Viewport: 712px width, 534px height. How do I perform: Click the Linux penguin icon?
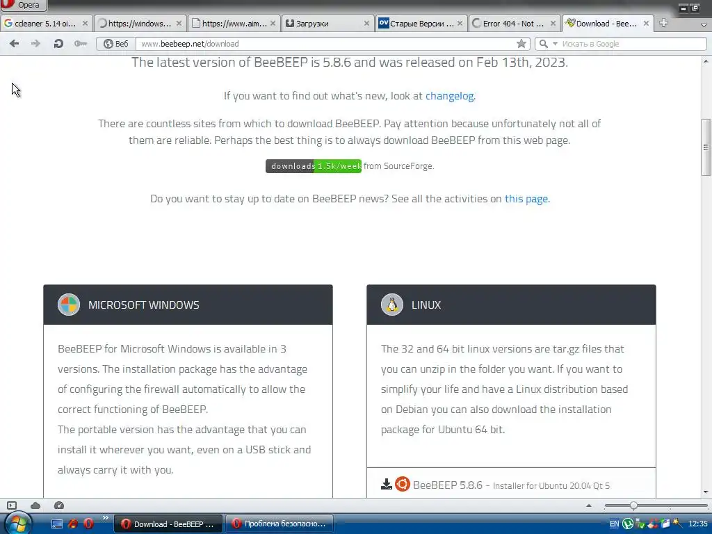(392, 305)
